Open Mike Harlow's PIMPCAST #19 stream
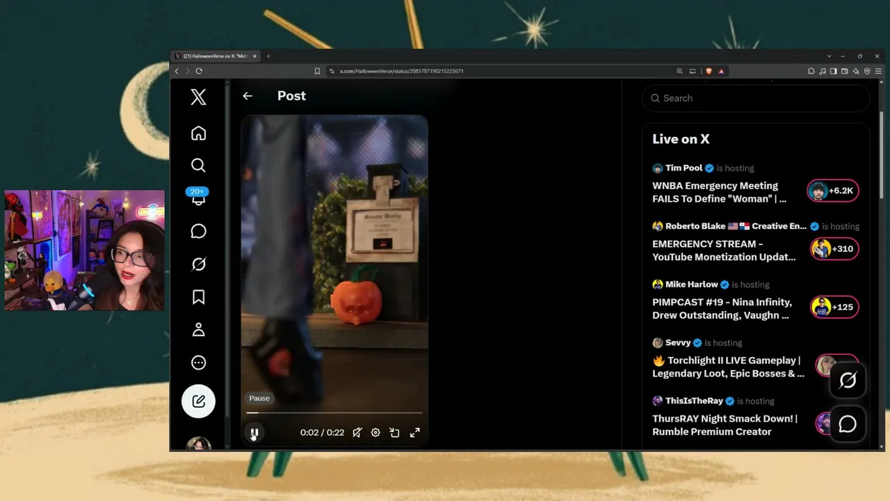Screen dimensions: 890x501 (x=722, y=308)
